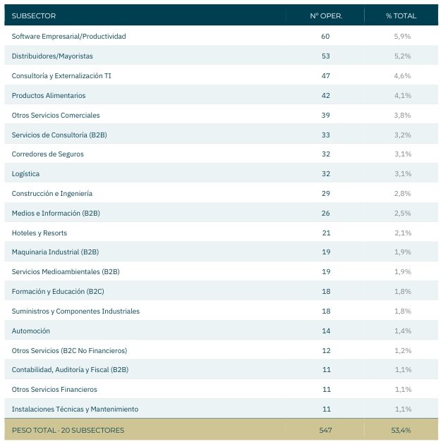This screenshot has height=444, width=443.
Task: Select the Distribuidores/Mayoristas row label
Action: [52, 56]
